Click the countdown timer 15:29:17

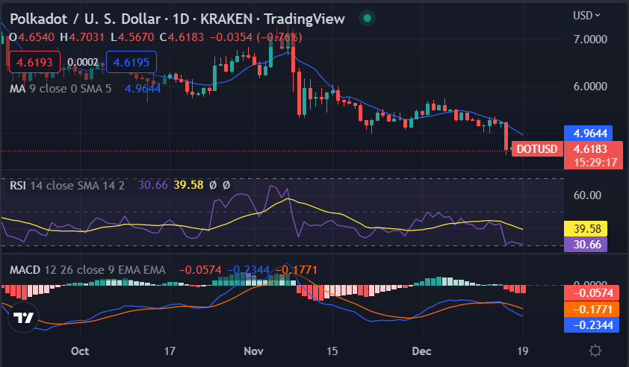595,163
